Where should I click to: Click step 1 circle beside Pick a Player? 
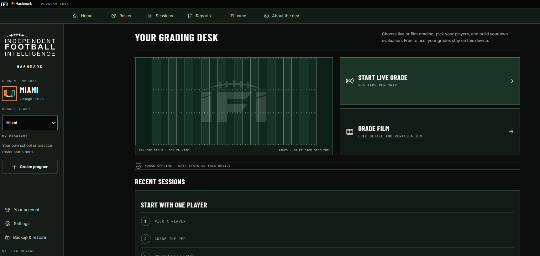(x=145, y=221)
